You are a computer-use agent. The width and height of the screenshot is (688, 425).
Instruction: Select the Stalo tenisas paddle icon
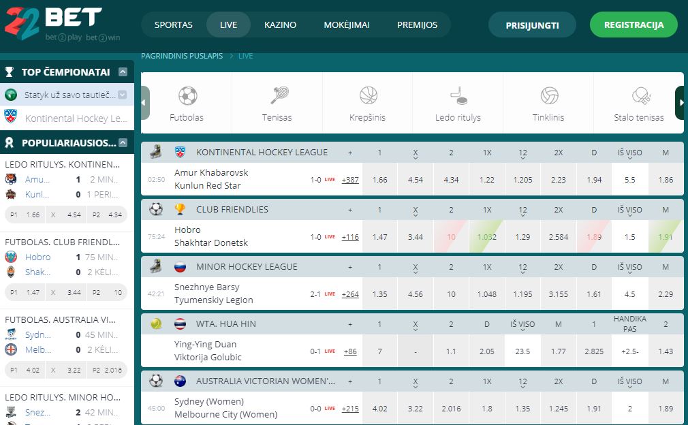(641, 95)
